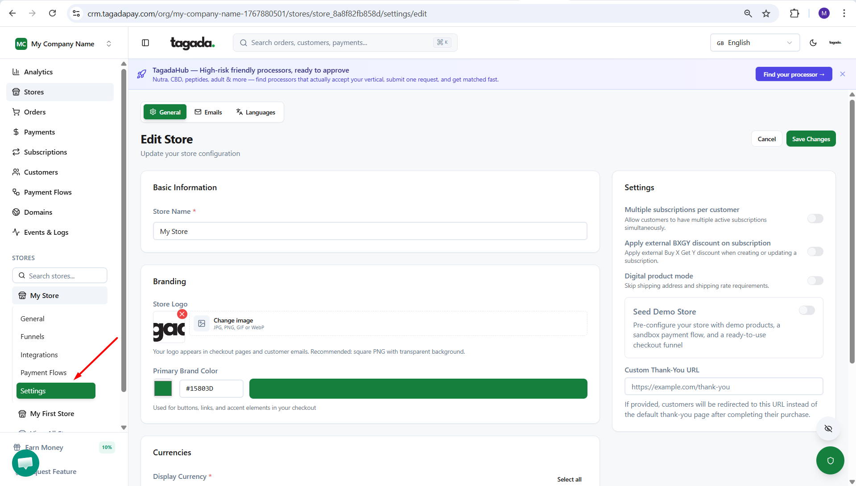
Task: Remove store logo with red X
Action: (182, 314)
